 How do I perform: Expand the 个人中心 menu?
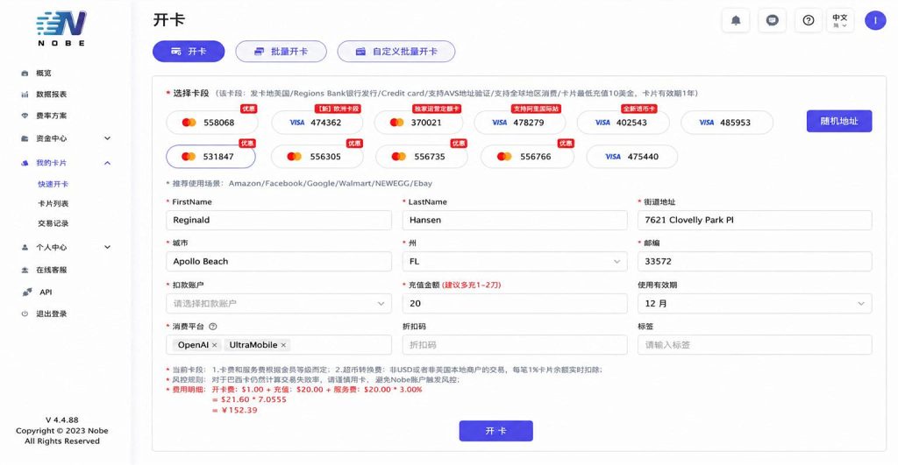pyautogui.click(x=66, y=248)
